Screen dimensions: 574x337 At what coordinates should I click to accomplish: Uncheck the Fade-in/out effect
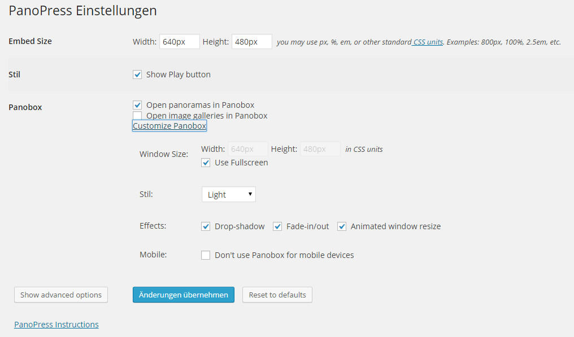click(x=277, y=226)
